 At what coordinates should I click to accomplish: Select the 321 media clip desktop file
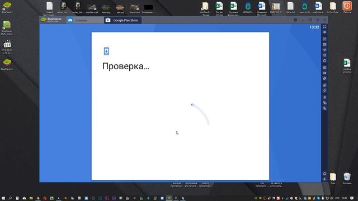coord(7,47)
